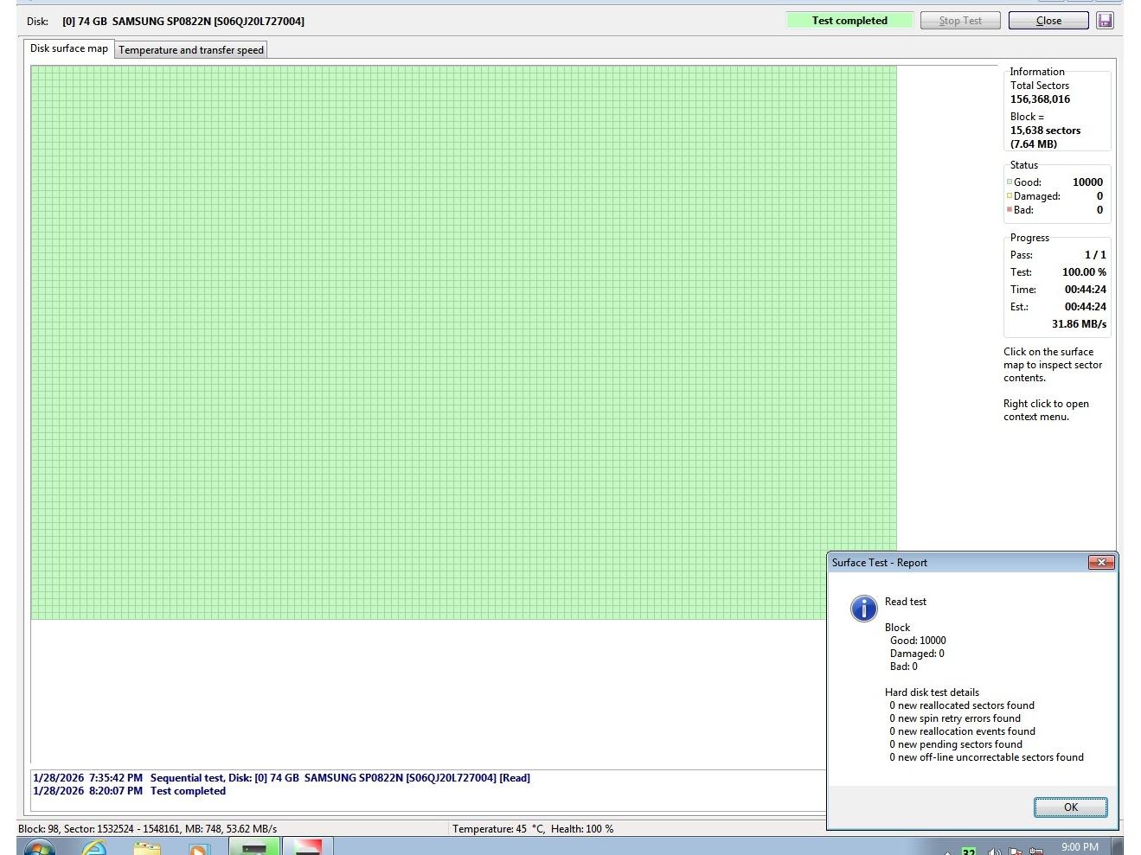
Task: Open the Windows Start menu
Action: pos(38,848)
